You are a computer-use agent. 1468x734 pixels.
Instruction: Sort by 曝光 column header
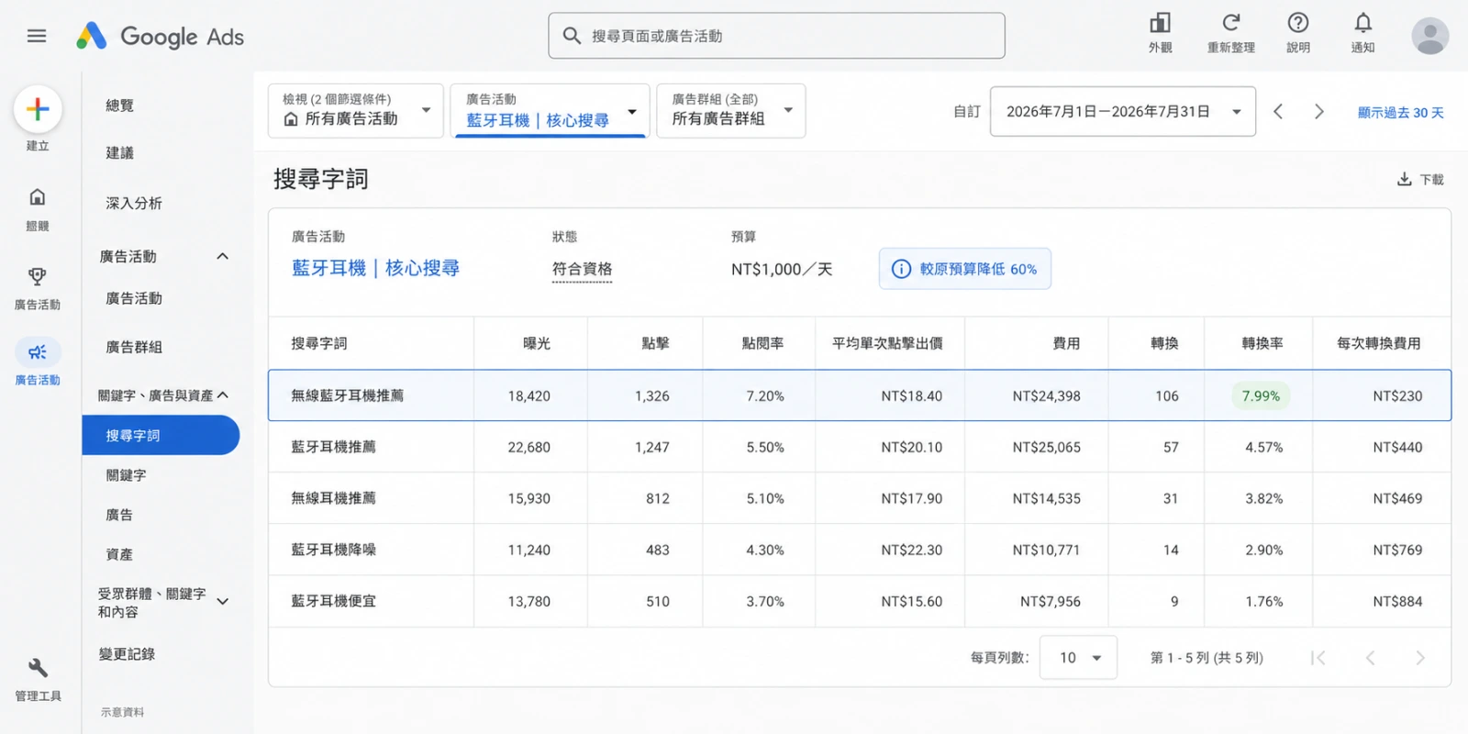pyautogui.click(x=537, y=343)
